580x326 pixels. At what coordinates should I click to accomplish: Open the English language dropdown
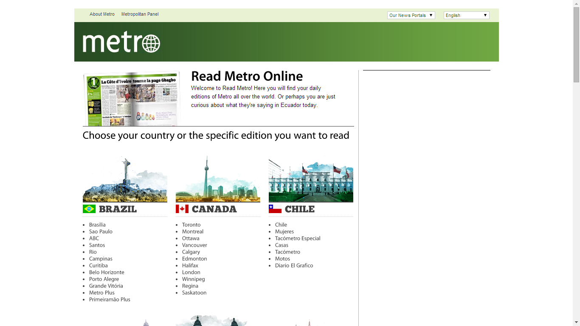click(x=467, y=15)
